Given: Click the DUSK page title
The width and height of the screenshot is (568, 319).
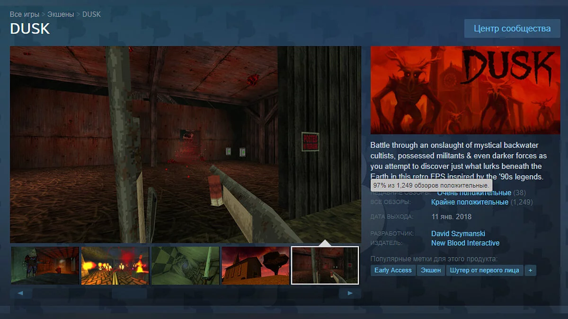Looking at the screenshot, I should pyautogui.click(x=30, y=28).
